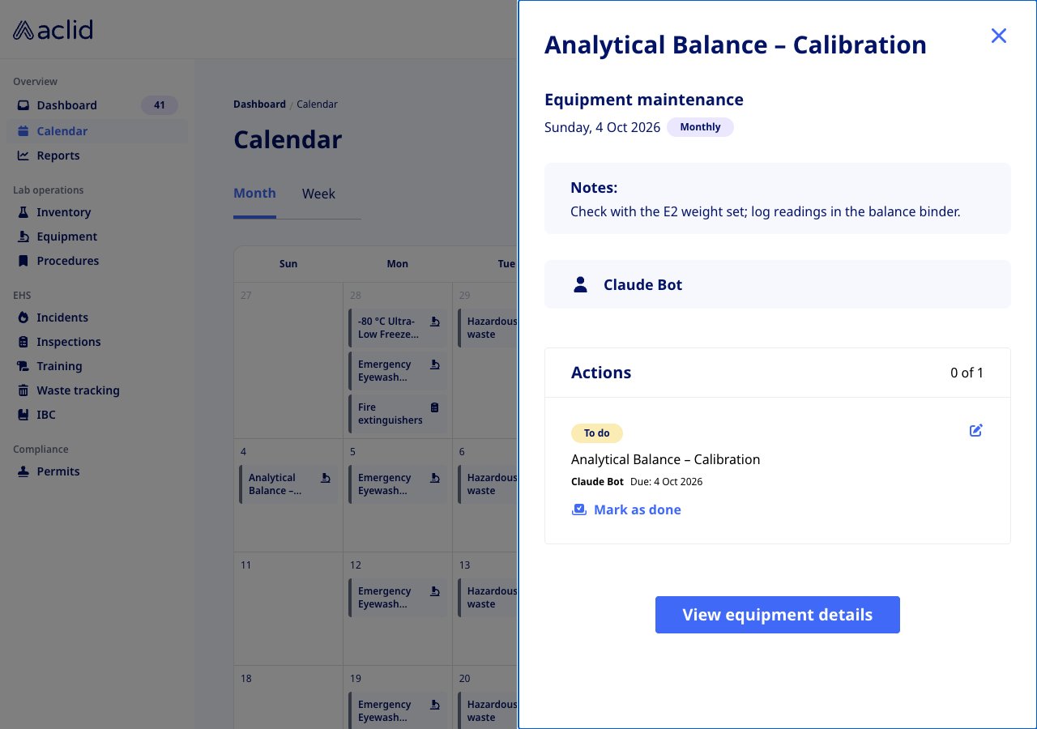Switch to the Week tab
Screen dimensions: 1037x729
pyautogui.click(x=318, y=194)
